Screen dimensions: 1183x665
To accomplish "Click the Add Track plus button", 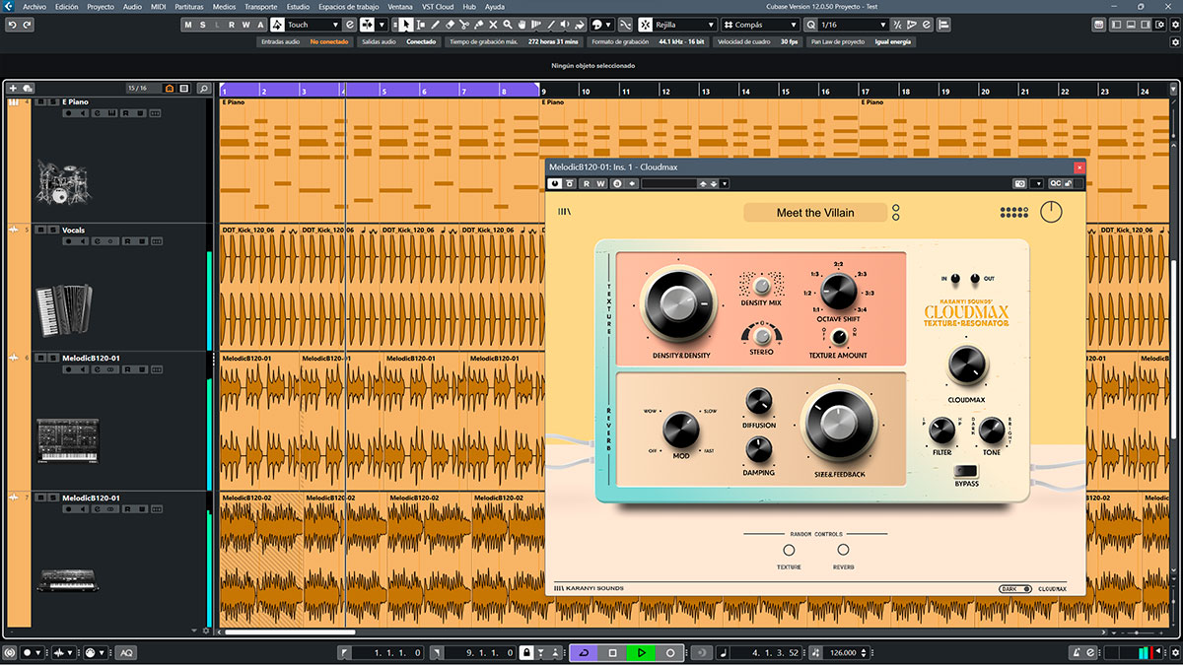I will click(x=13, y=89).
